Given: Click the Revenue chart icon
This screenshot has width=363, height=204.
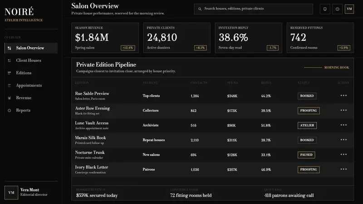Looking at the screenshot, I should [x=9, y=98].
